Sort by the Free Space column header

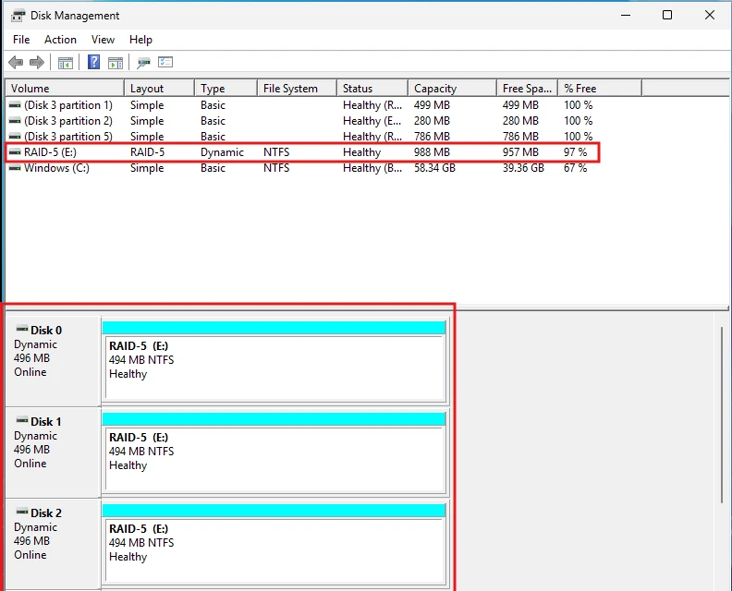coord(528,88)
